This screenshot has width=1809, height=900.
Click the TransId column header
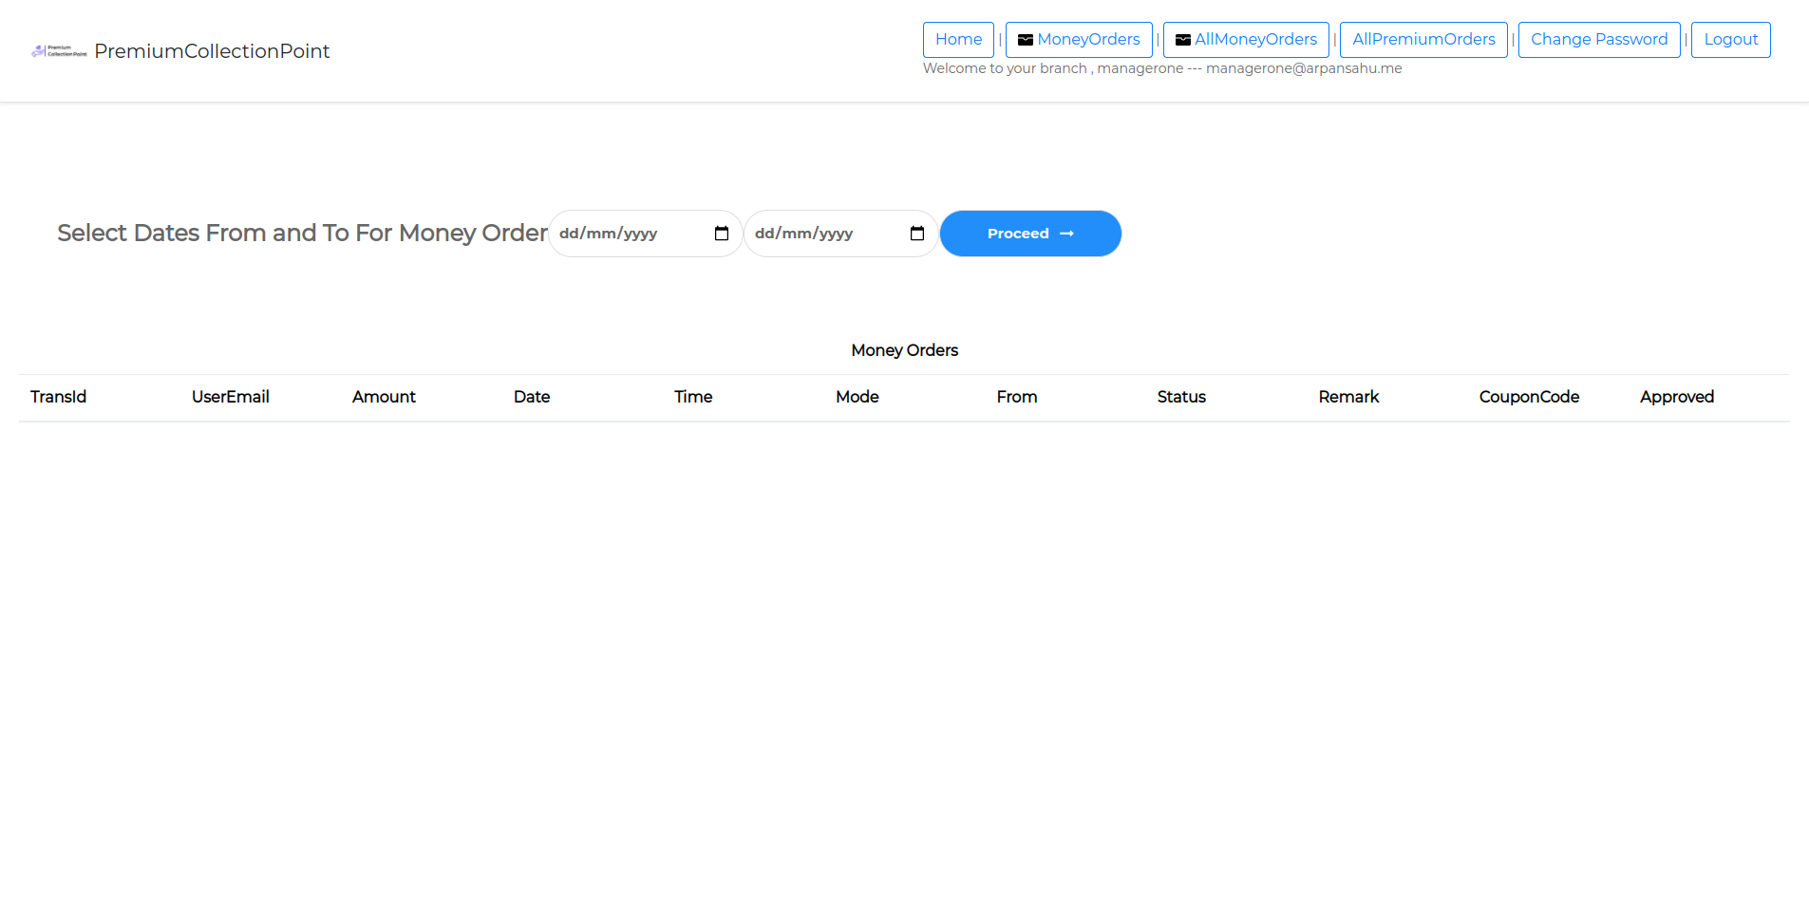(58, 397)
